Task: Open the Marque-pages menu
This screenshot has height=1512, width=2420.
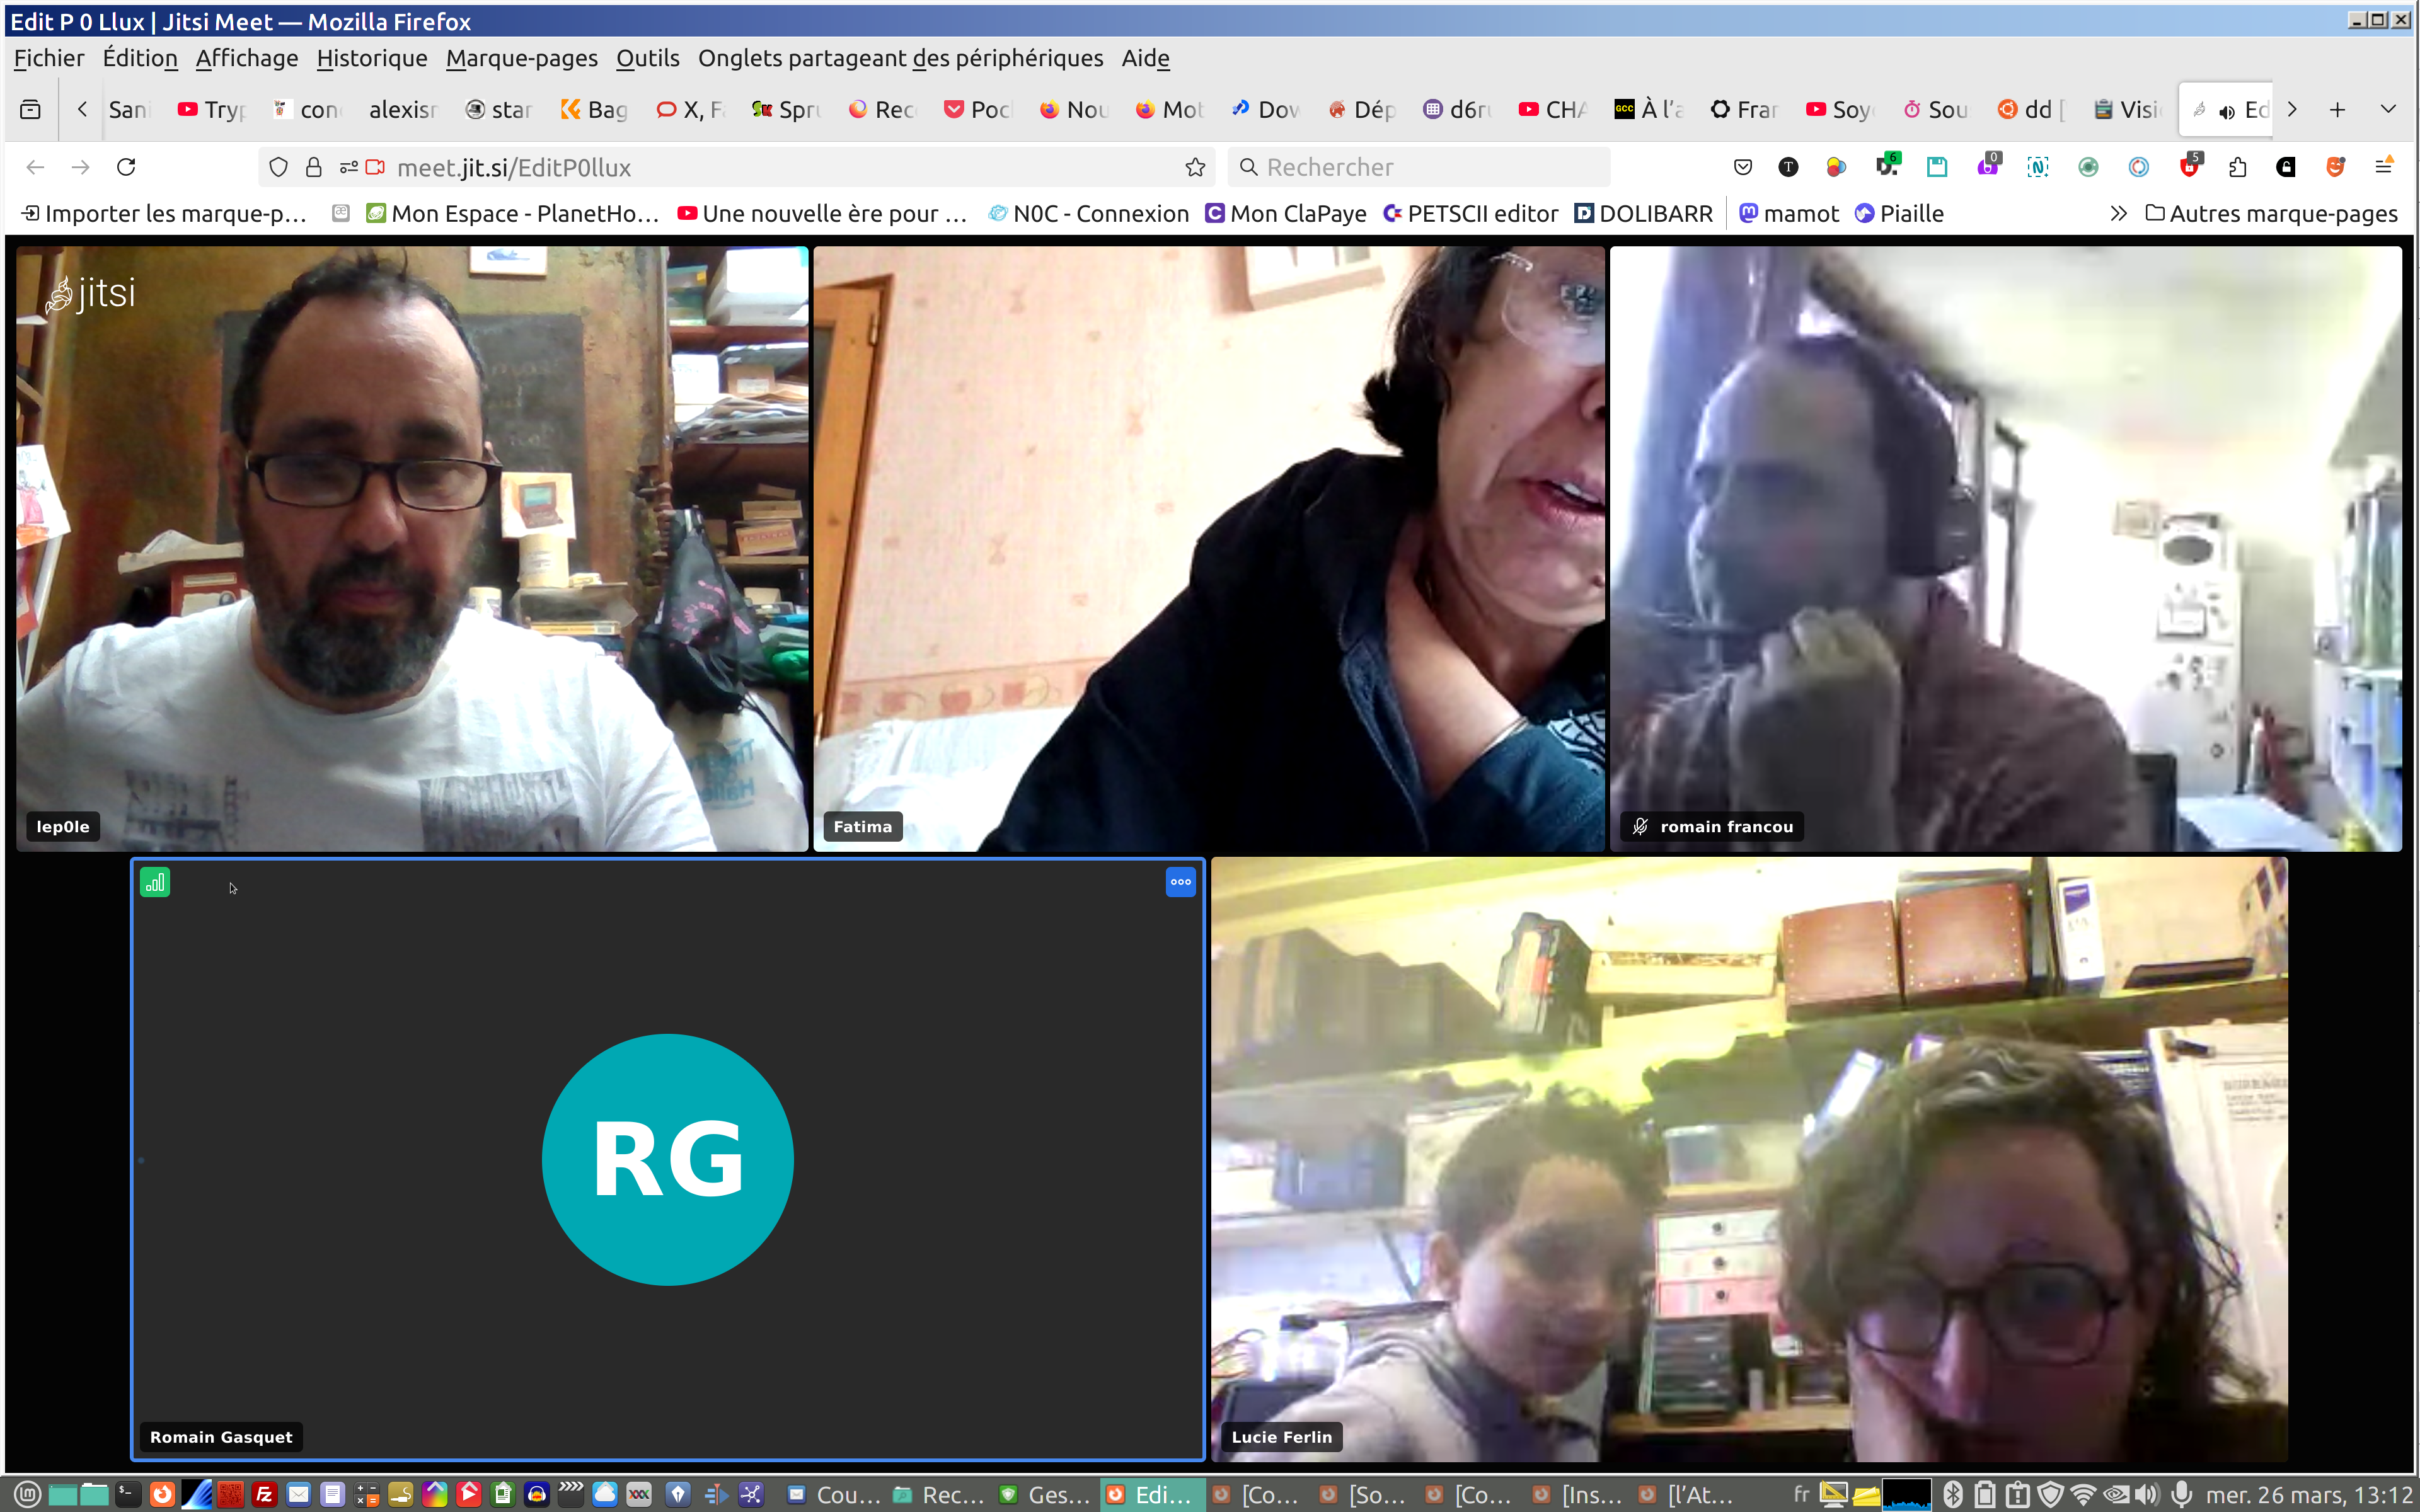Action: (521, 58)
